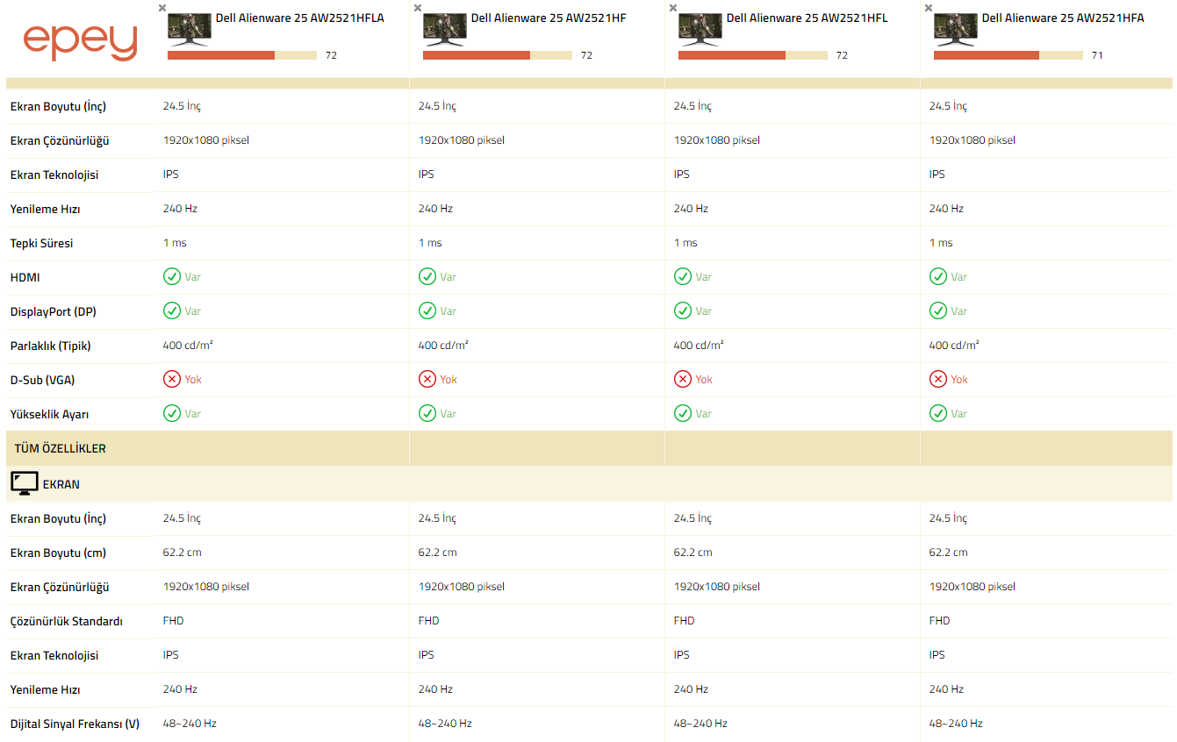1177x742 pixels.
Task: Click the DisplayPort check icon for AW2521HF
Action: click(427, 311)
